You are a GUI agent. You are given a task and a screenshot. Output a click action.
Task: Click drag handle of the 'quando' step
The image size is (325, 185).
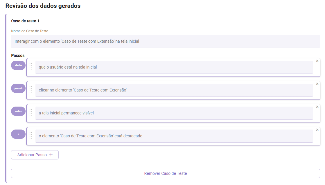point(31,90)
